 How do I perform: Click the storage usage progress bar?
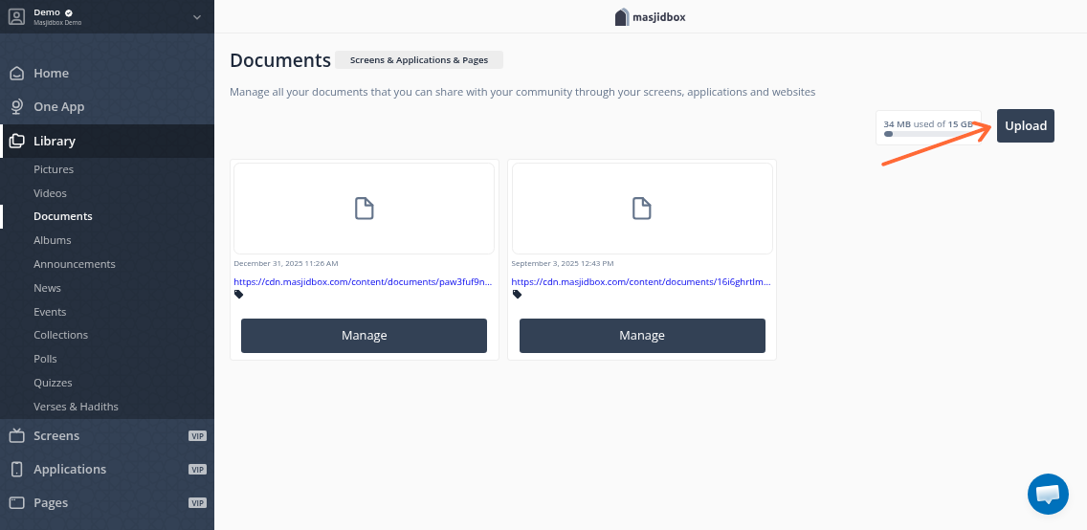click(x=928, y=134)
